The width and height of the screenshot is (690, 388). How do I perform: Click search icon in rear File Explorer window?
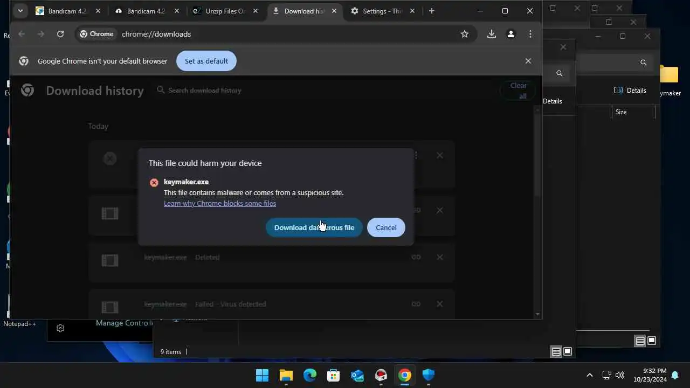[643, 63]
